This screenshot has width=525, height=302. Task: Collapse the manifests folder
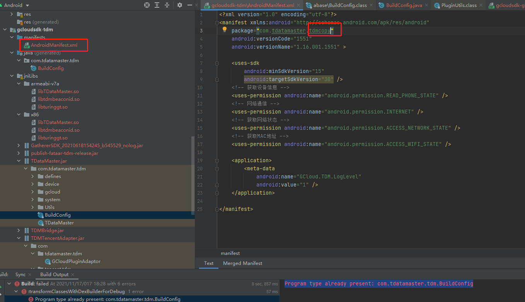(x=12, y=37)
